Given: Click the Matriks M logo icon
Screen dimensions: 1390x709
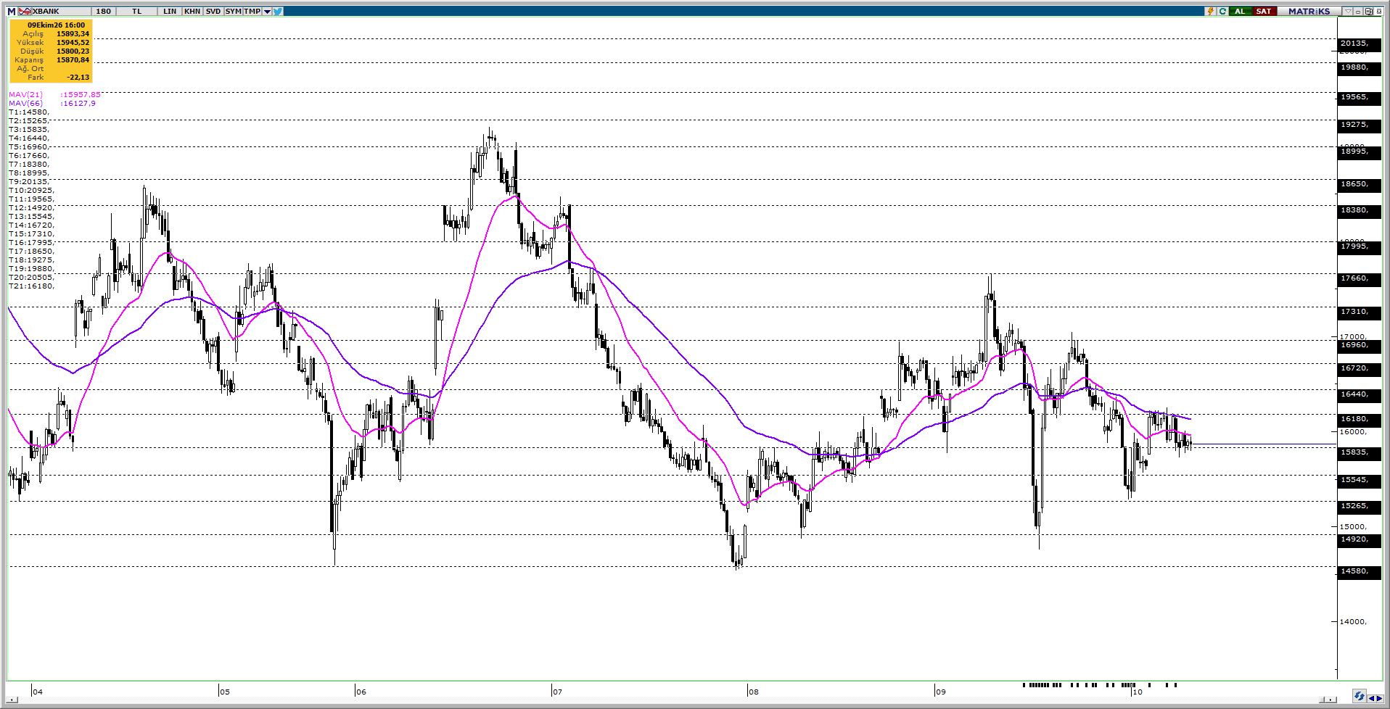Looking at the screenshot, I should pyautogui.click(x=12, y=12).
